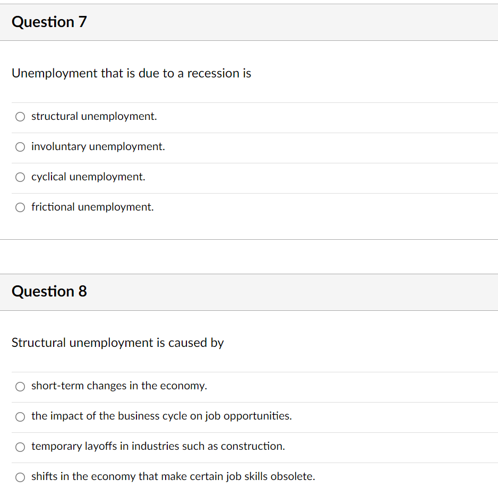498x497 pixels.
Task: Click the Question 7 prompt about recessions
Action: tap(132, 73)
